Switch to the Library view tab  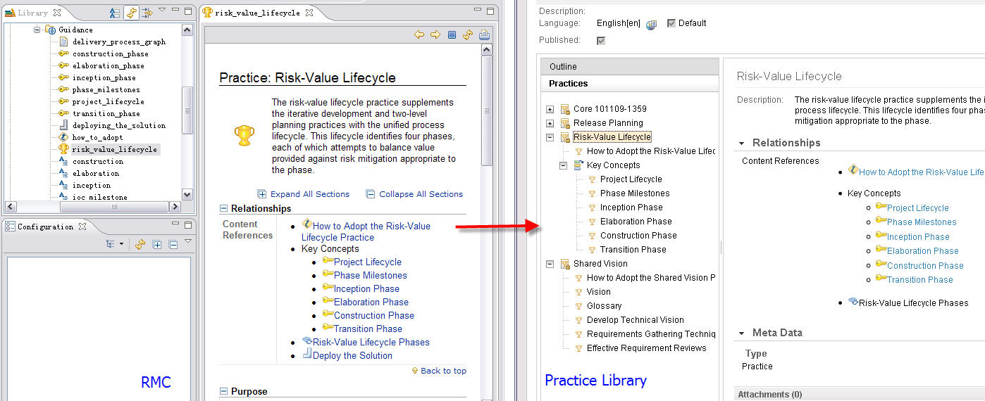tap(32, 13)
